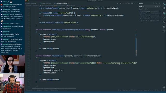
Task: Click the editor horizontal scrollbar thumb
Action: [54, 89]
